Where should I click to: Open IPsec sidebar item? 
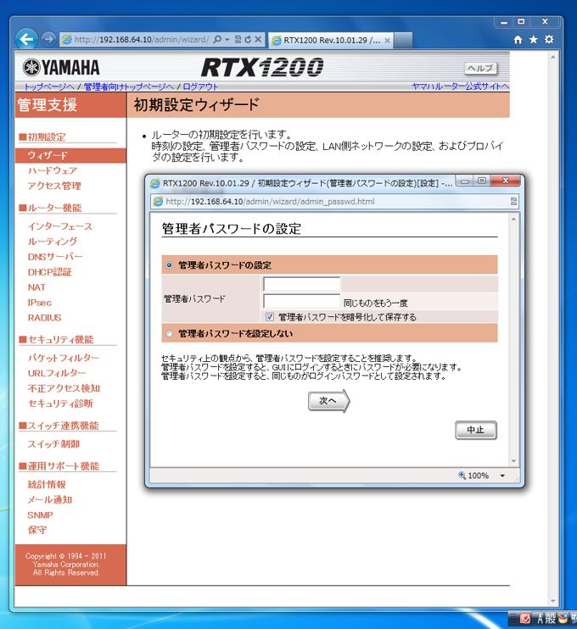(x=39, y=303)
